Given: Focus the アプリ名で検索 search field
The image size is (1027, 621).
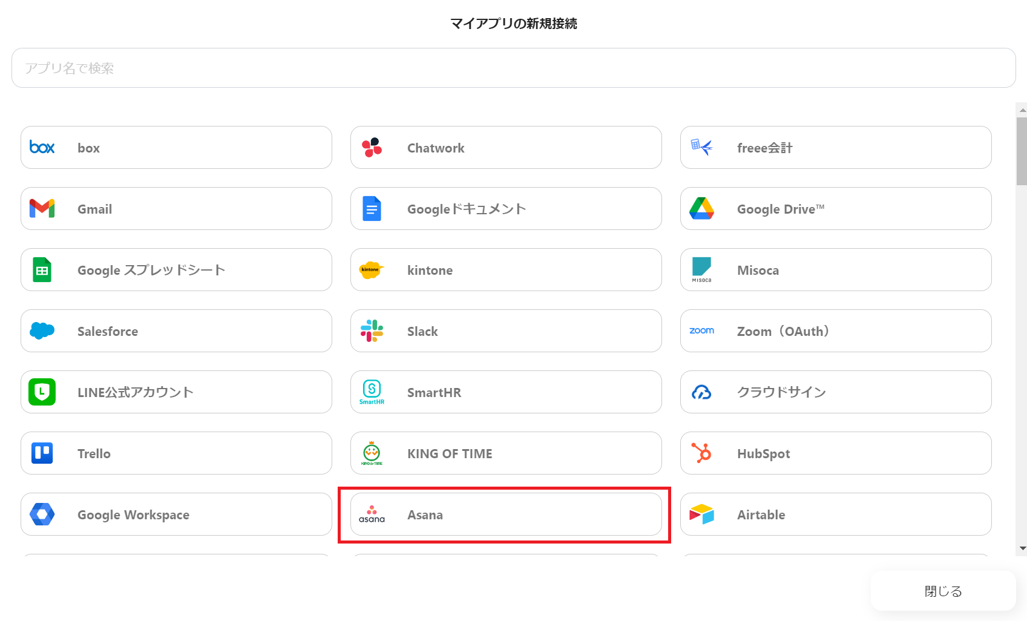Looking at the screenshot, I should [x=513, y=68].
